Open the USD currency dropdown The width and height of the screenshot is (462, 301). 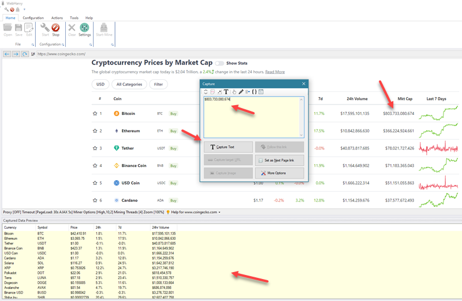click(x=100, y=84)
